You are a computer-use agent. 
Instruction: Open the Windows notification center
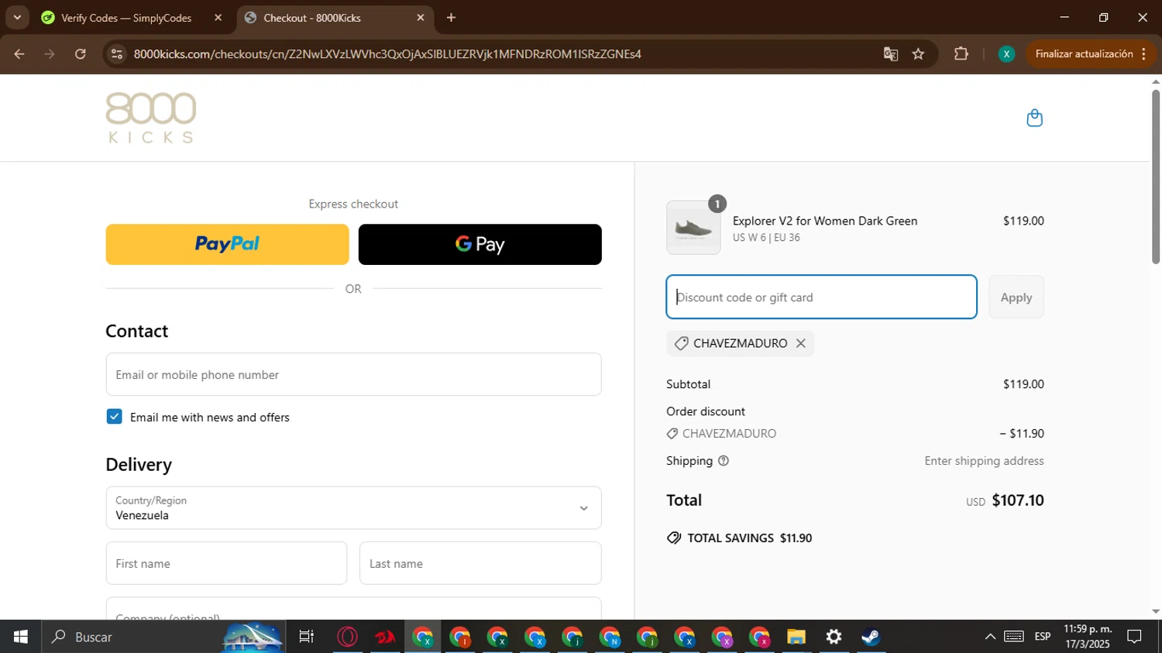(x=1134, y=637)
